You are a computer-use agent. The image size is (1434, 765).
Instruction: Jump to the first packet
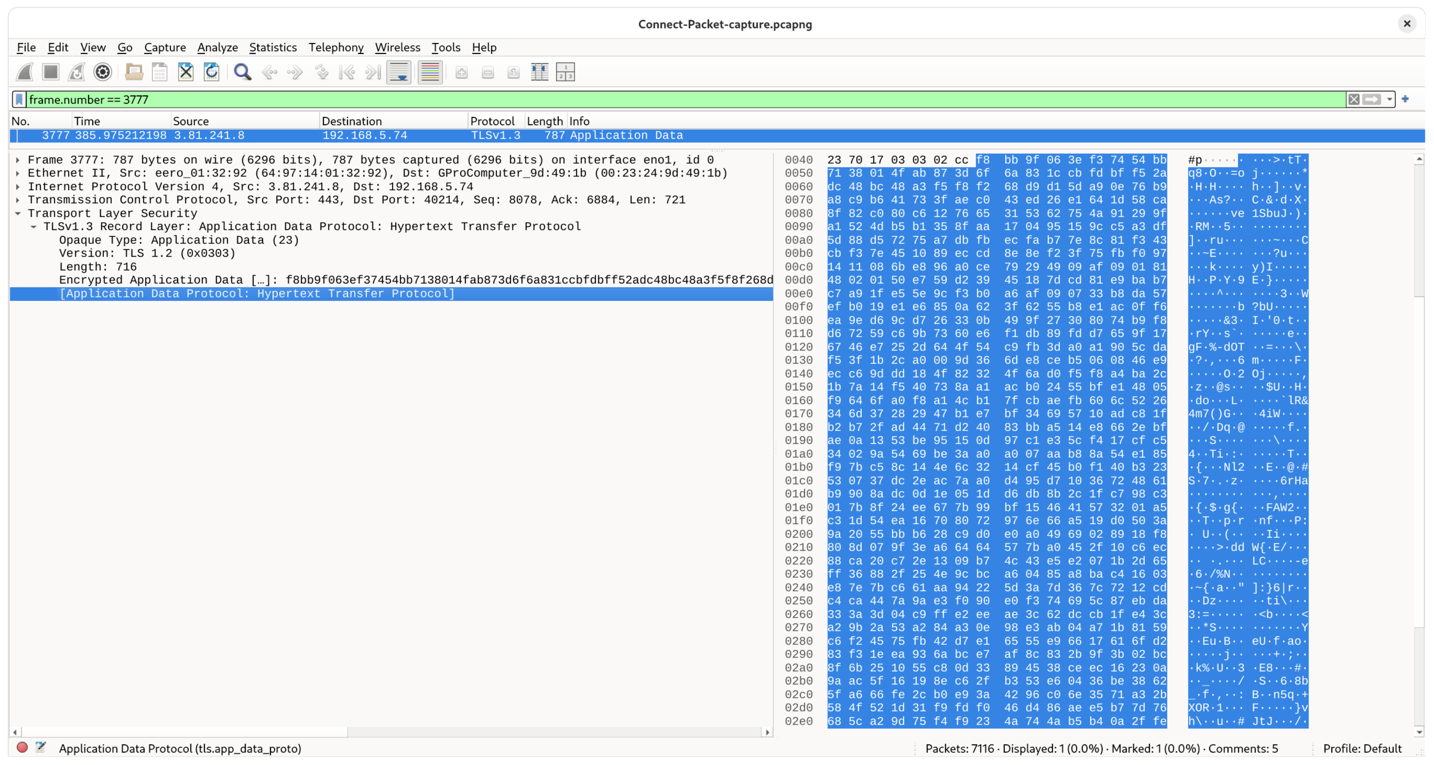coord(347,72)
